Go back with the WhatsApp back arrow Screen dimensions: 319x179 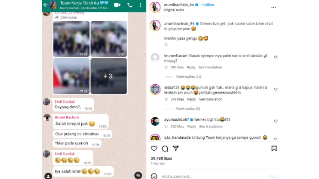(45, 5)
